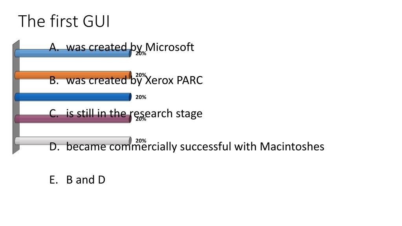This screenshot has height=226, width=402.
Task: Select answer D, commercially successful with Macintoshes
Action: (186, 147)
